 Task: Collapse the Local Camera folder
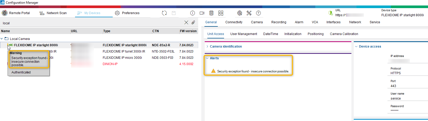2,39
